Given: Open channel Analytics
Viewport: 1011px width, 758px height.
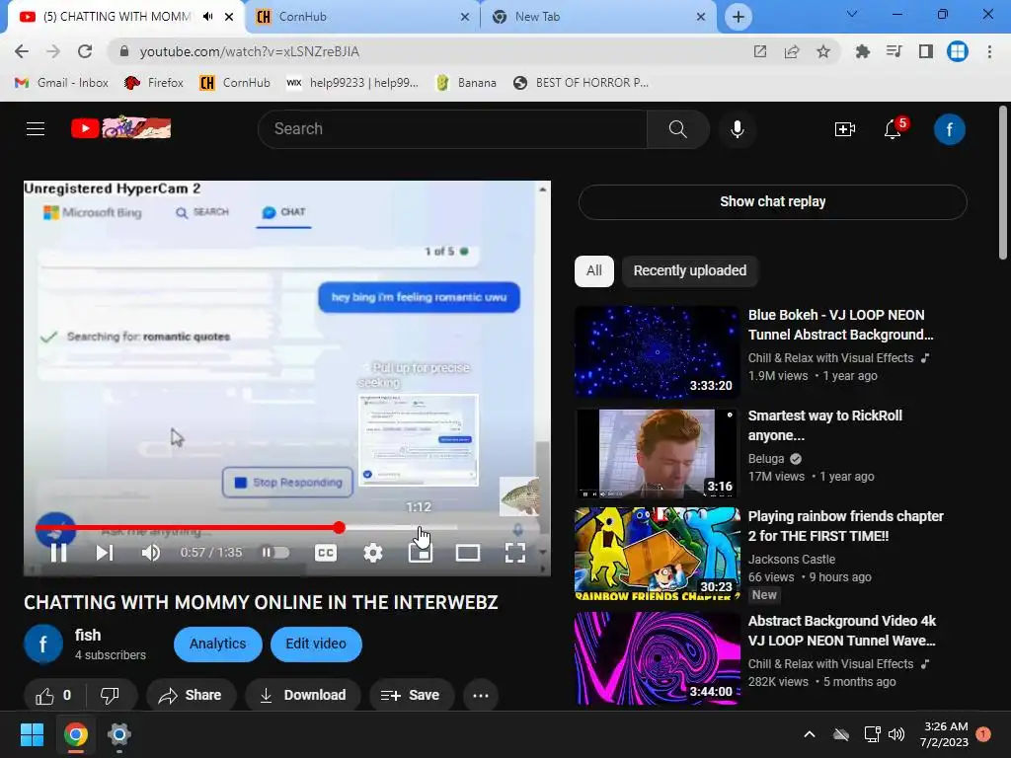Looking at the screenshot, I should click(x=218, y=644).
